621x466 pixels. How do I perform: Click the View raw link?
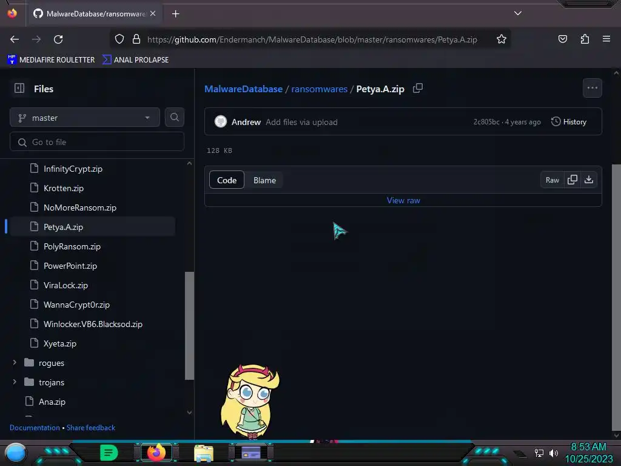click(403, 200)
